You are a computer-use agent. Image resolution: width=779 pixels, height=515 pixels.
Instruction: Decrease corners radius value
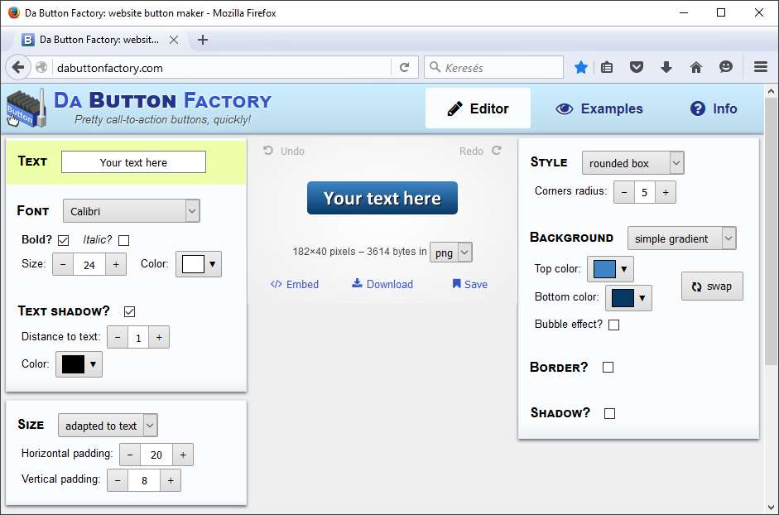(624, 192)
